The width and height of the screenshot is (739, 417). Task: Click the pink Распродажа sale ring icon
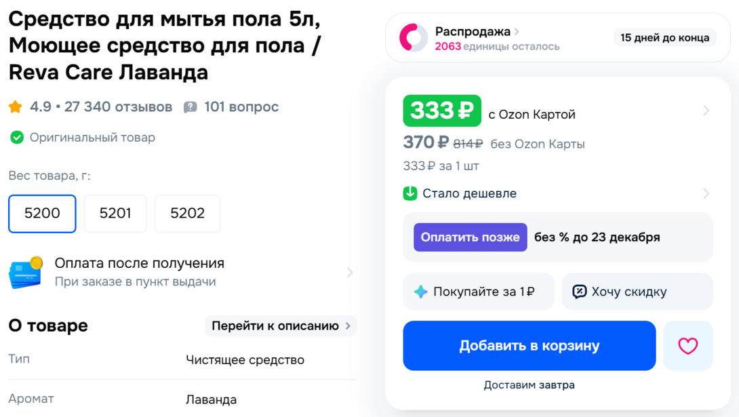click(413, 37)
